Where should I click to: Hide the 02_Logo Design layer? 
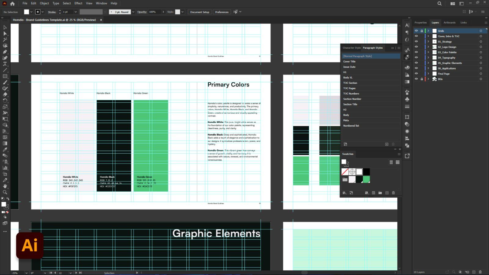click(x=416, y=47)
